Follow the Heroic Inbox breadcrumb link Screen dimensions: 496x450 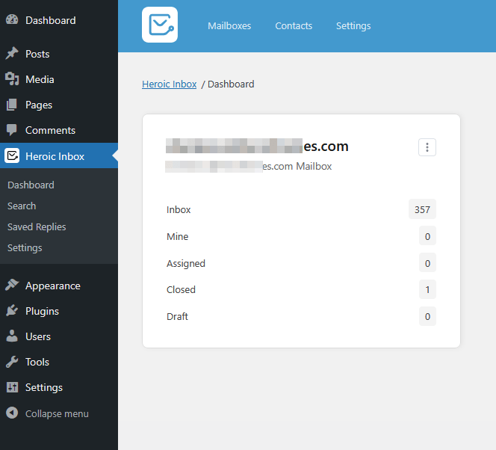[x=170, y=84]
